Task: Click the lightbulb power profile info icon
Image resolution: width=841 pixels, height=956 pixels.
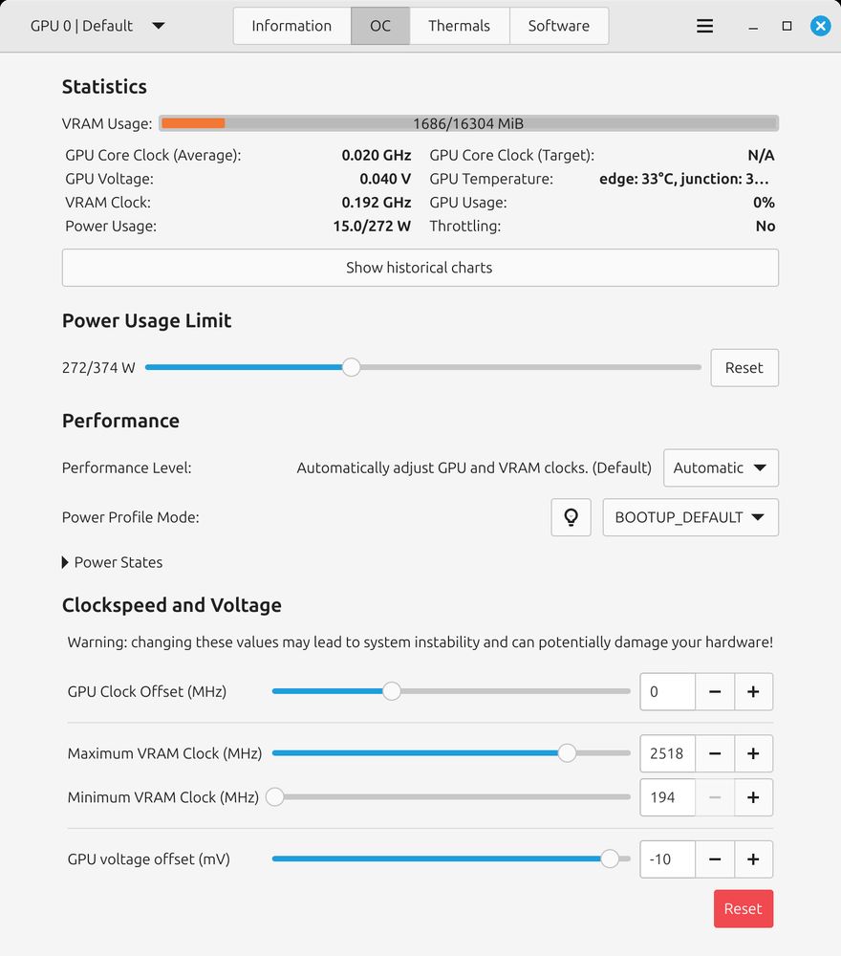Action: tap(571, 517)
